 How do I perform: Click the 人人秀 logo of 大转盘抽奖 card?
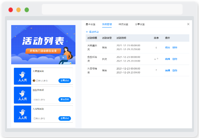(22, 76)
